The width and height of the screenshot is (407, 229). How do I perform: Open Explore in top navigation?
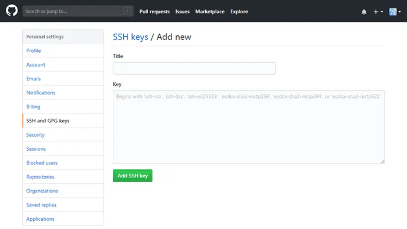(x=239, y=12)
